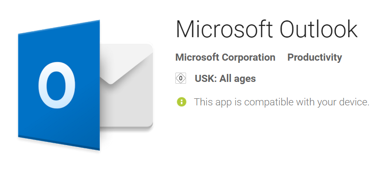Viewport: 381px width, 174px height.
Task: Click the USK 0 rating badge
Action: click(x=181, y=78)
